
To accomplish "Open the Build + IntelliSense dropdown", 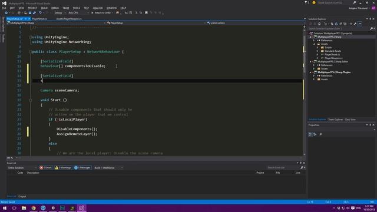I will 108,167.
